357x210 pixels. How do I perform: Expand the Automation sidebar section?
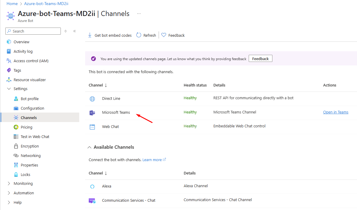click(9, 193)
